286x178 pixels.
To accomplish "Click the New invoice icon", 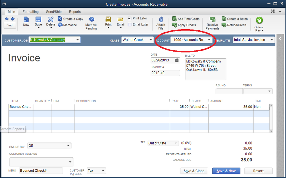I will click(x=26, y=19).
